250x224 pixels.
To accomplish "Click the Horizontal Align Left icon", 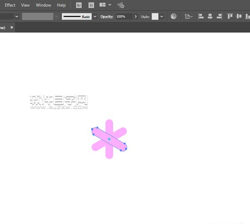I will click(x=201, y=17).
